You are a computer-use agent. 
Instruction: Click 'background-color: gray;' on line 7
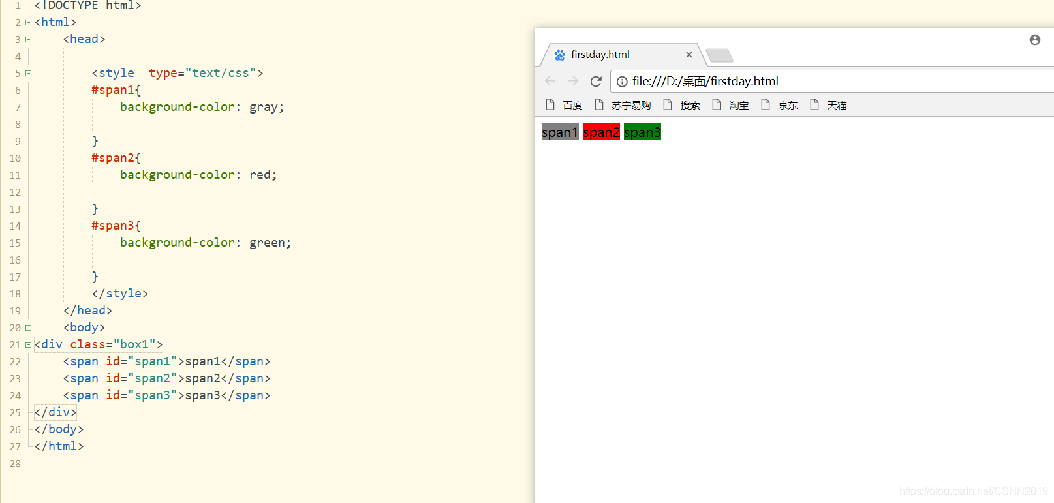202,107
